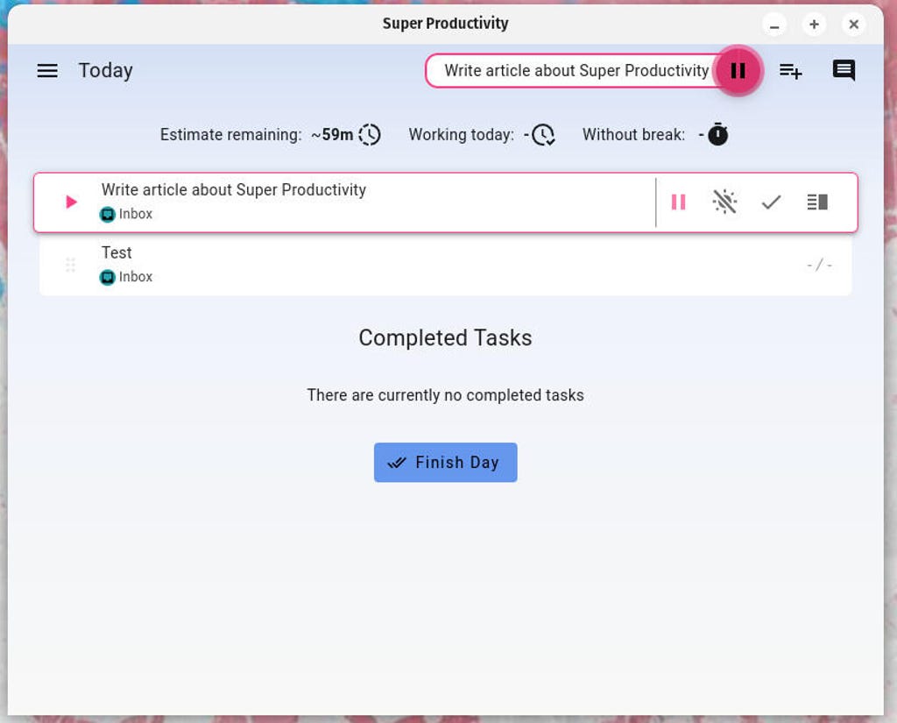Click the drag handle on the Test task

(x=70, y=265)
